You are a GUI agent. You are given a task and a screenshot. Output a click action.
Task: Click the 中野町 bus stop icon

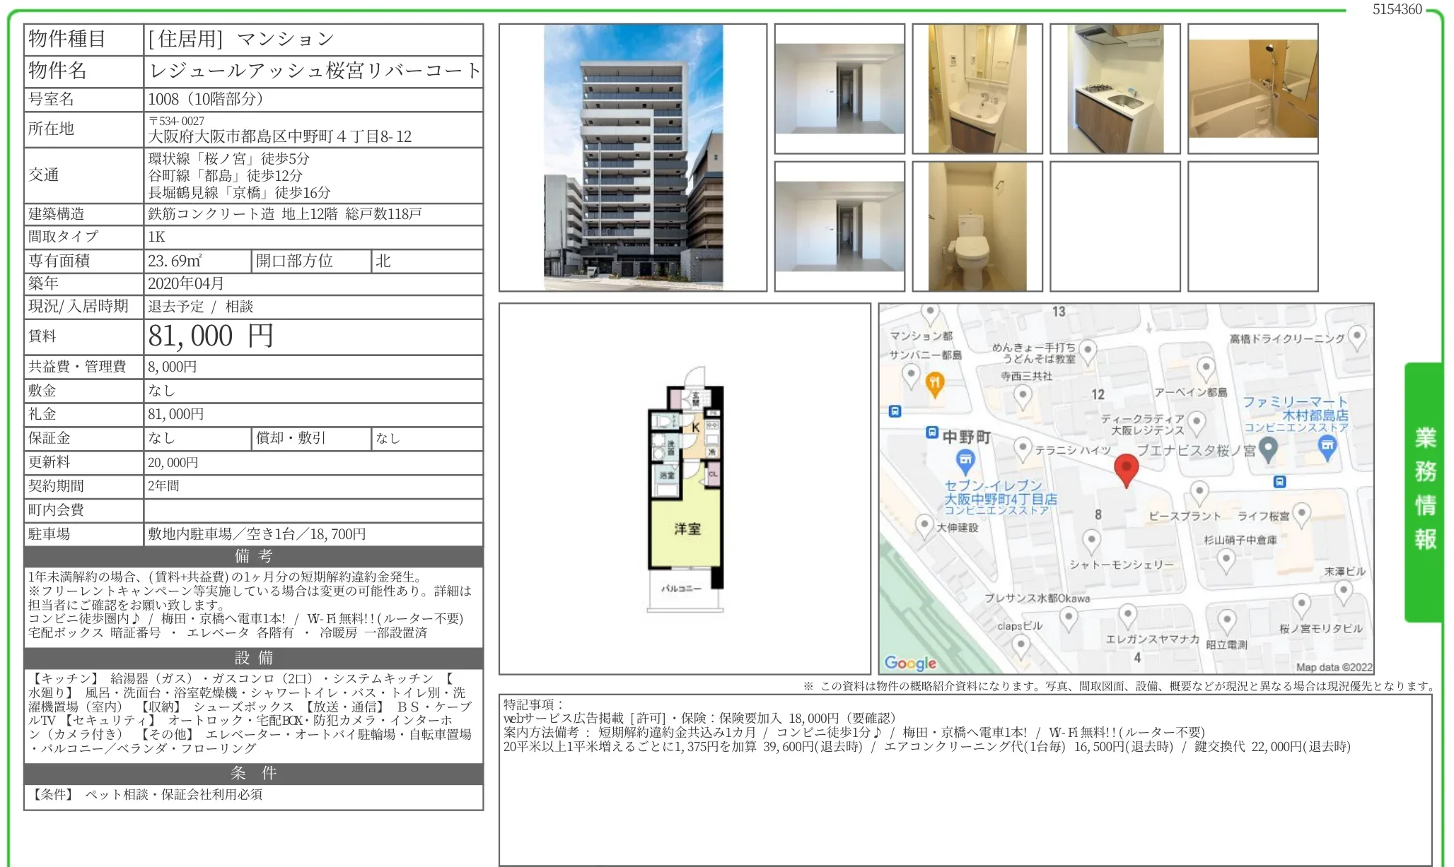(x=932, y=432)
